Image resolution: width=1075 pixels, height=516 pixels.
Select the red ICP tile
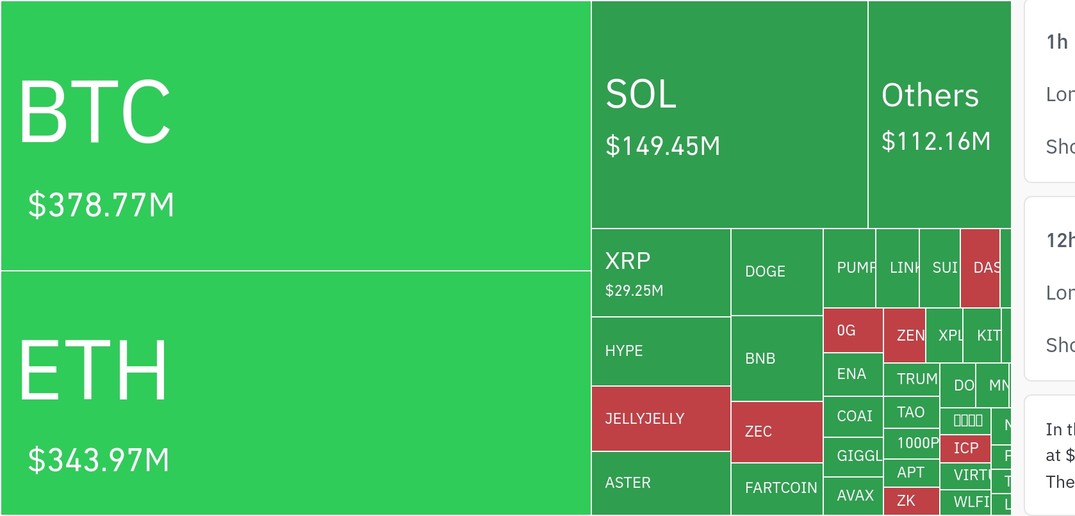click(x=965, y=448)
